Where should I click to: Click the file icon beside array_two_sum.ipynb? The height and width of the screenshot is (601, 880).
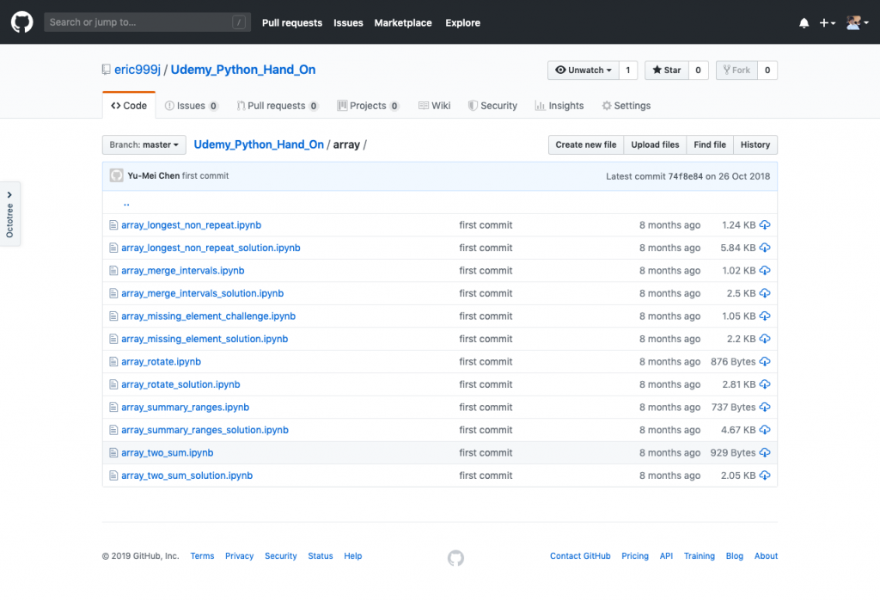click(x=113, y=453)
